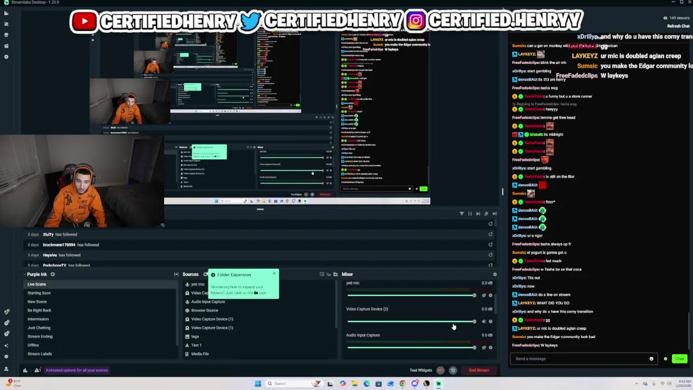
Task: Select the Offline scene
Action: pyautogui.click(x=101, y=345)
